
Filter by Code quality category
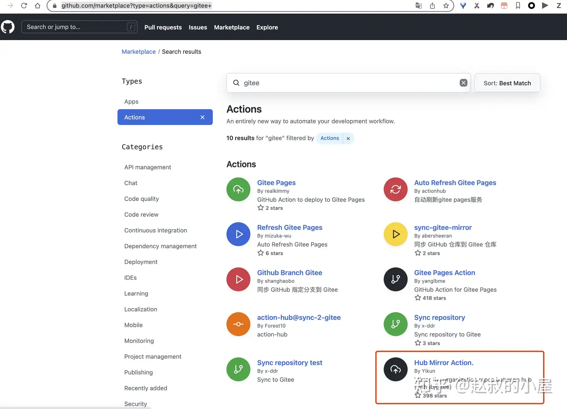point(142,199)
